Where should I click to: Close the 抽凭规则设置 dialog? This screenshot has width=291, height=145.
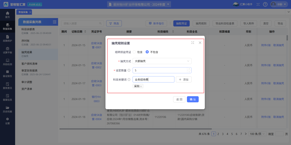200,43
